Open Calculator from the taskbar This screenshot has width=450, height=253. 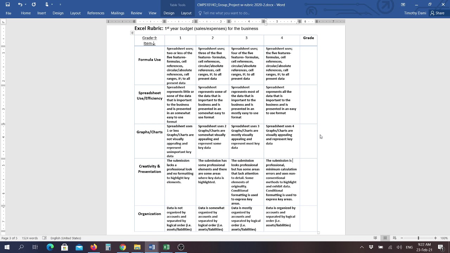[108, 247]
